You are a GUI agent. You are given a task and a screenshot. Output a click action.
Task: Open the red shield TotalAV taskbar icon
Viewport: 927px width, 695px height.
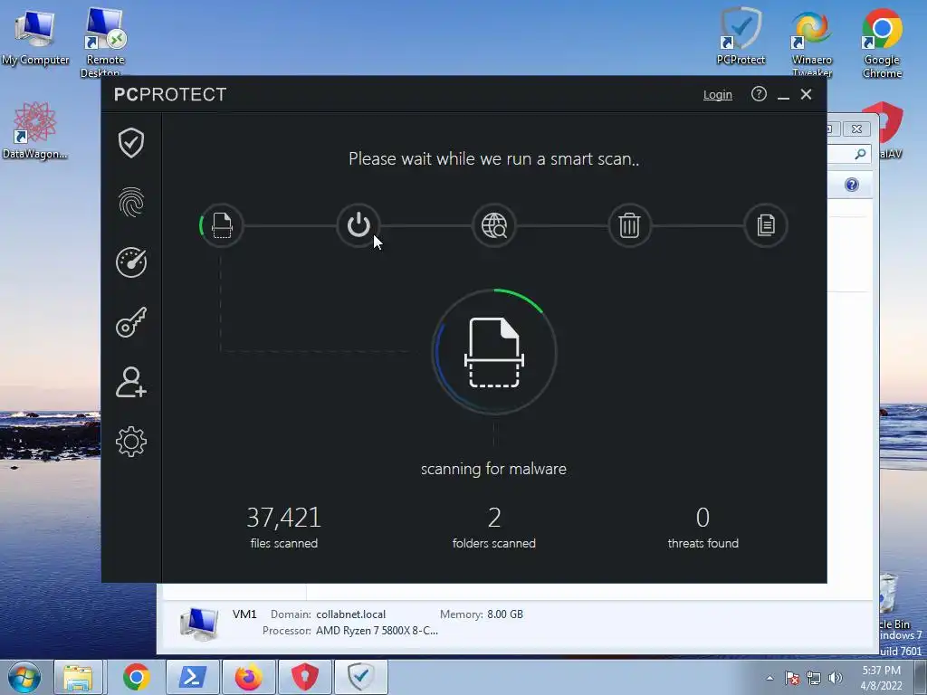(x=305, y=677)
